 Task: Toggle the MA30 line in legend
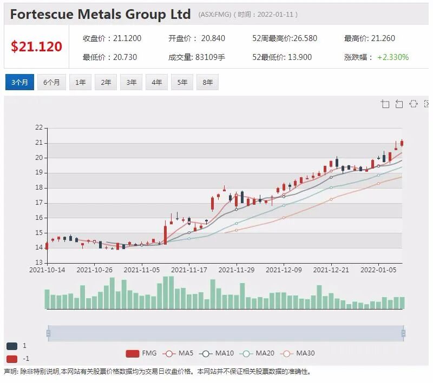click(x=297, y=353)
